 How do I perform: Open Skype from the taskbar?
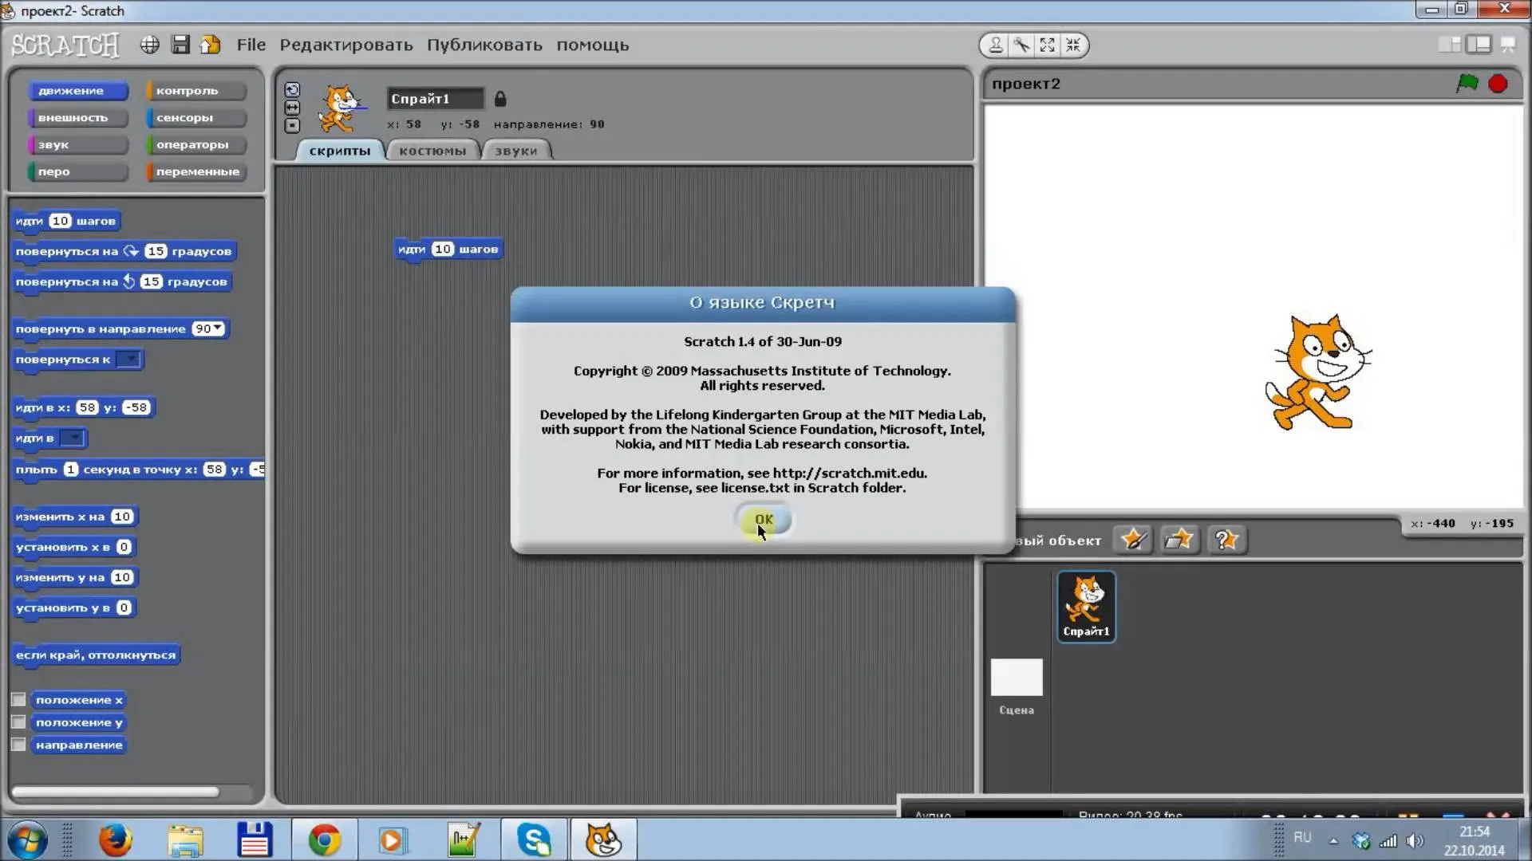(x=534, y=840)
